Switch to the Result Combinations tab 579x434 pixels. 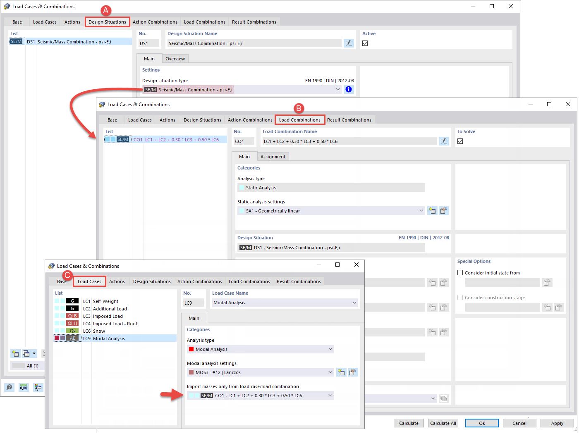click(254, 21)
